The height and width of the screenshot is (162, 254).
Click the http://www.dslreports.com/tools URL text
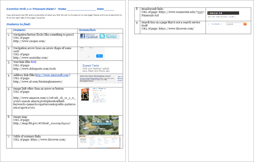point(35,69)
